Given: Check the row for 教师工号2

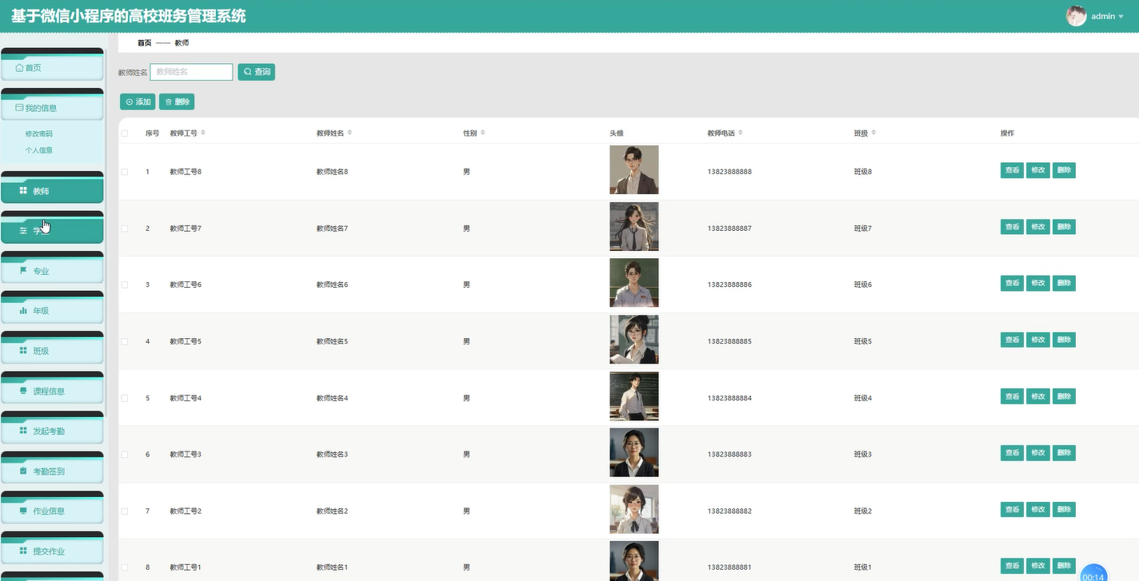Looking at the screenshot, I should (x=124, y=511).
